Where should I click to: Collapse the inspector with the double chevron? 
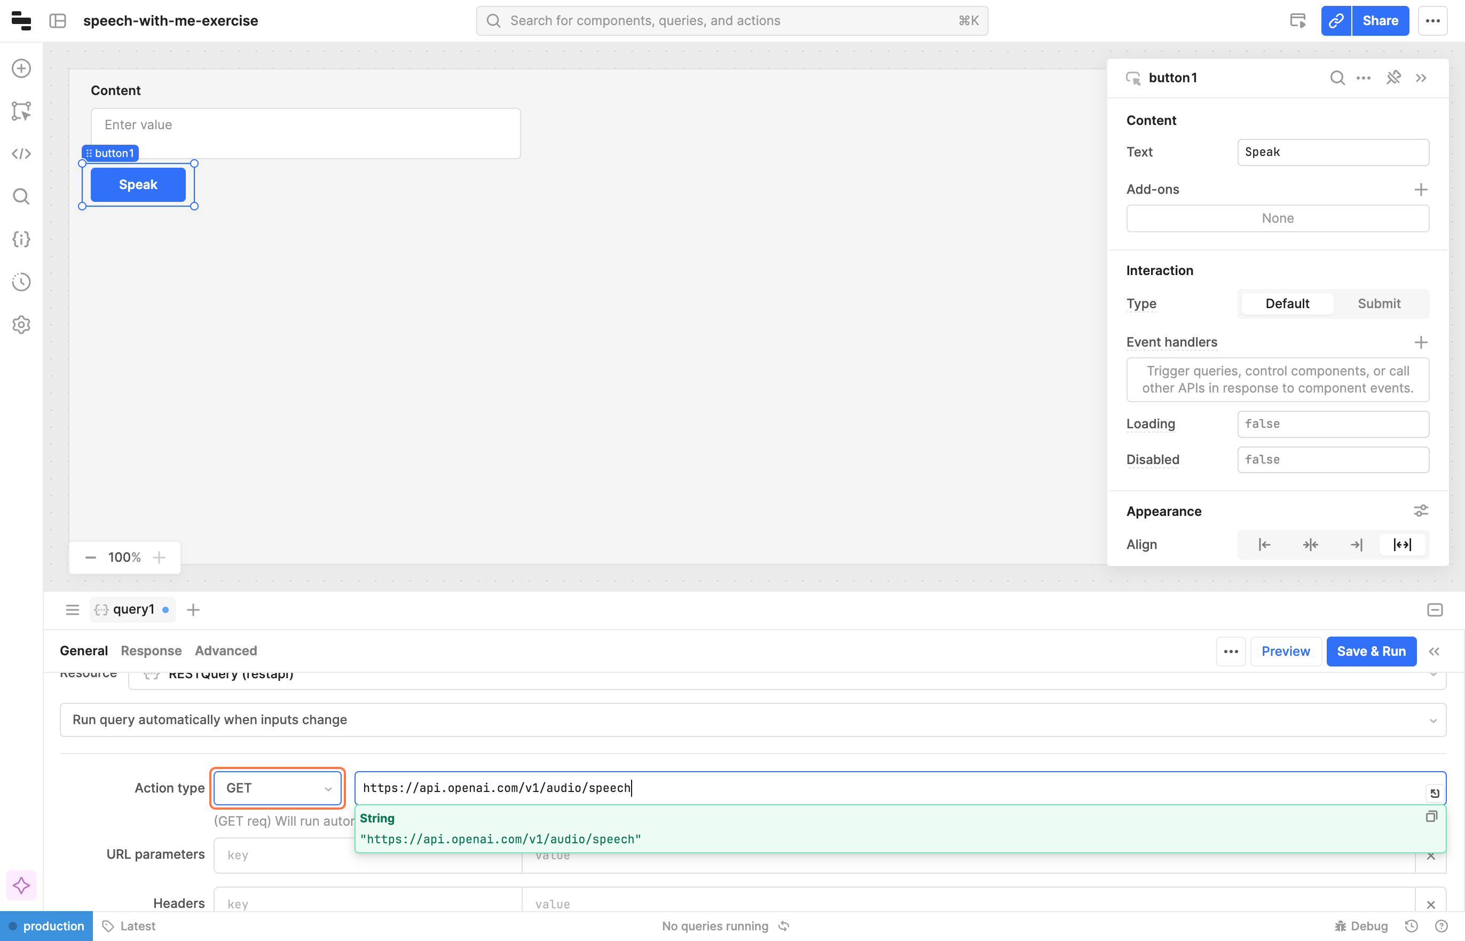point(1421,77)
